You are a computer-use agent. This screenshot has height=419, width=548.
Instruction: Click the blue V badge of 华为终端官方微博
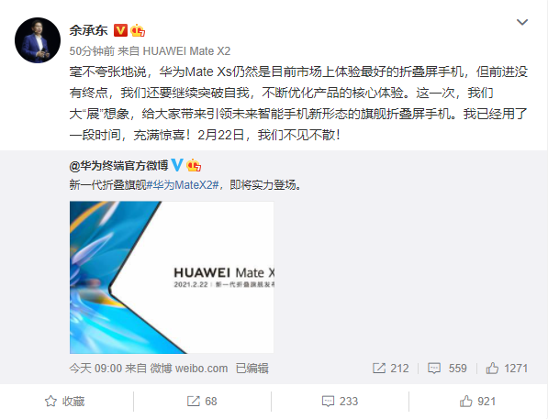[x=177, y=165]
